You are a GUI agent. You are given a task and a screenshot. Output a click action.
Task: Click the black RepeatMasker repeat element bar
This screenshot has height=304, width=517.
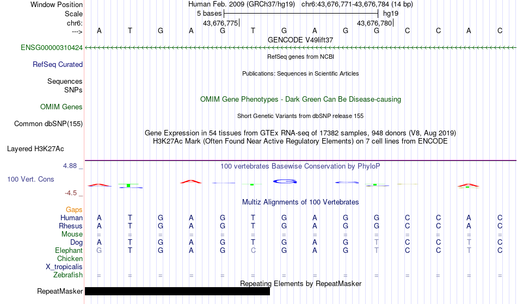click(x=177, y=291)
